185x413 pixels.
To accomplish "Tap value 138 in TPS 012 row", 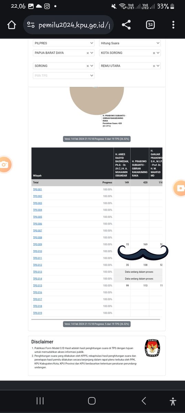I will [x=145, y=265].
